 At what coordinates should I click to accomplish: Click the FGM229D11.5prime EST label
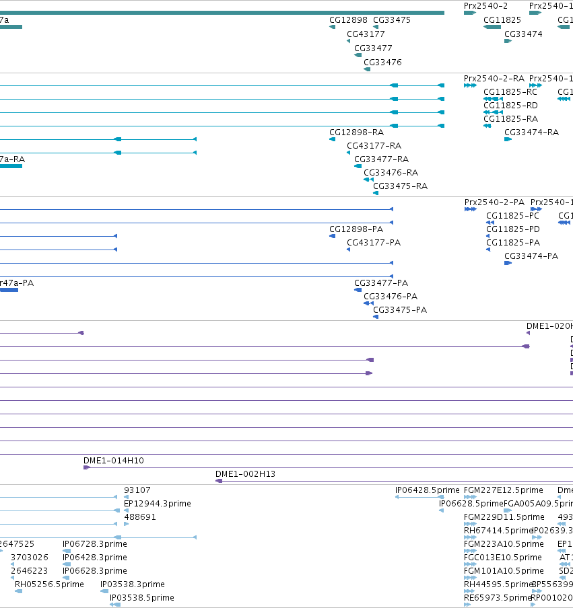(x=504, y=517)
